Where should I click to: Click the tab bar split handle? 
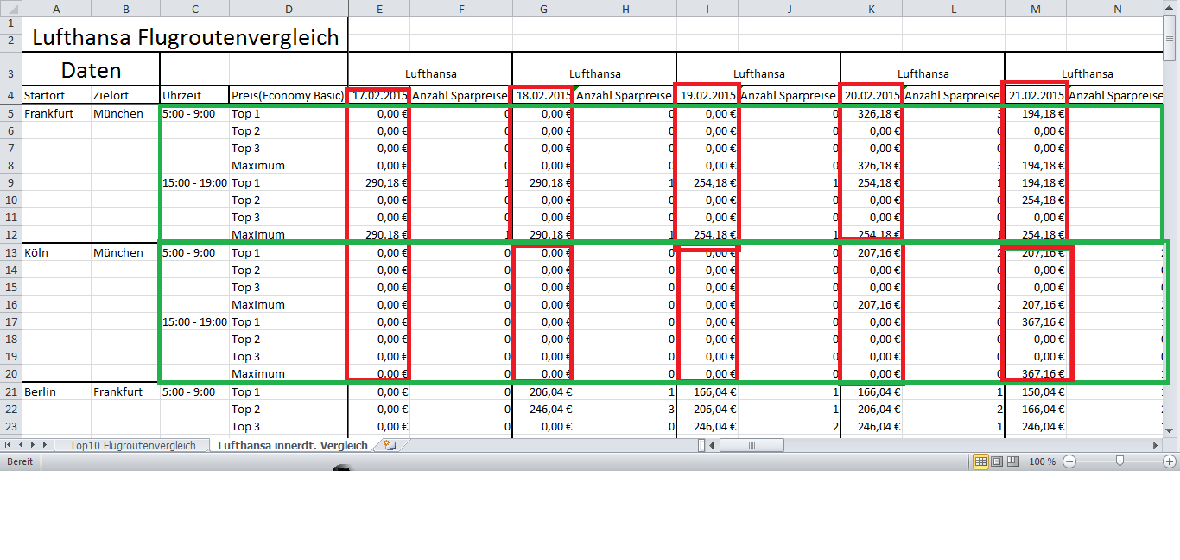pos(701,446)
